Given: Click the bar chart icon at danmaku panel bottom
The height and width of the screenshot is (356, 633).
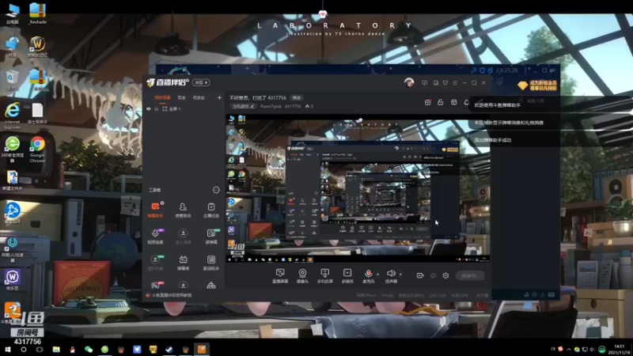Looking at the screenshot, I should 526,294.
